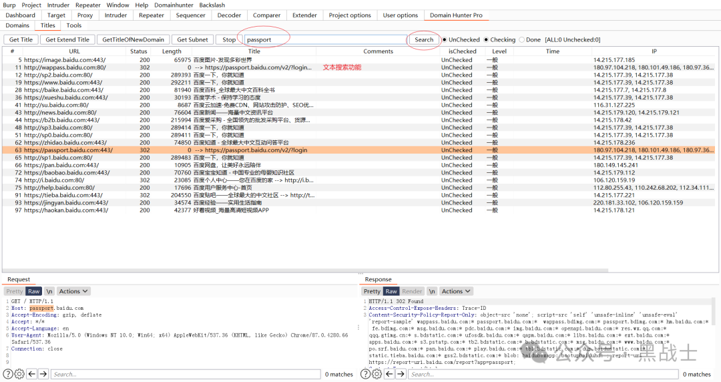Switch to the Tools sub-tab
This screenshot has width=721, height=382.
click(x=73, y=25)
